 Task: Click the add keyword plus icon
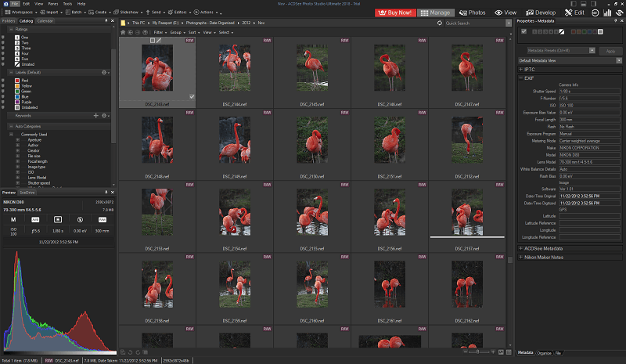(95, 116)
